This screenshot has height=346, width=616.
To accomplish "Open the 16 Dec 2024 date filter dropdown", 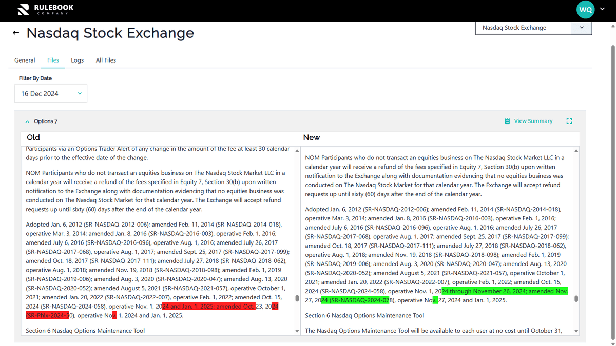I will tap(50, 93).
